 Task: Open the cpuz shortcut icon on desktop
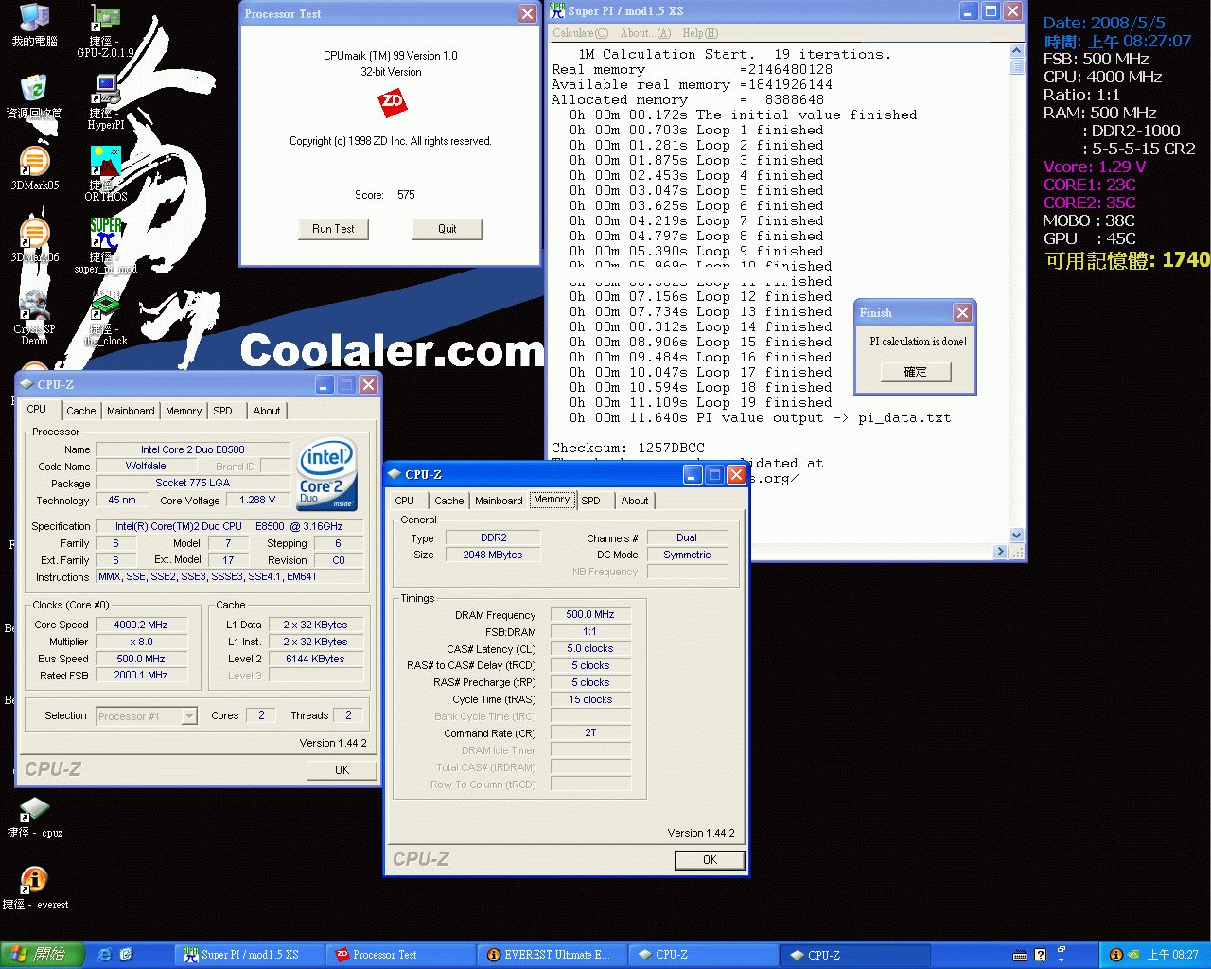tap(34, 809)
